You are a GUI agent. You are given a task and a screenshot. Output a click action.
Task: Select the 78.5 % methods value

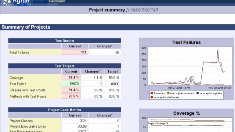click(x=71, y=96)
